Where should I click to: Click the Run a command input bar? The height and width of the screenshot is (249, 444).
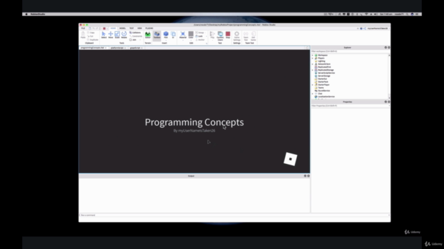234,215
